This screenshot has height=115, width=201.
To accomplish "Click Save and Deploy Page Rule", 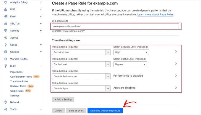I will coord(105,111).
